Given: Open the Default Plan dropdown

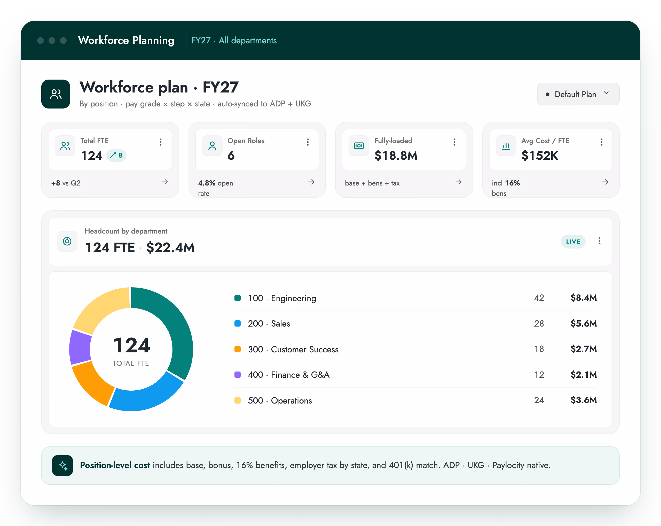Looking at the screenshot, I should click(578, 94).
